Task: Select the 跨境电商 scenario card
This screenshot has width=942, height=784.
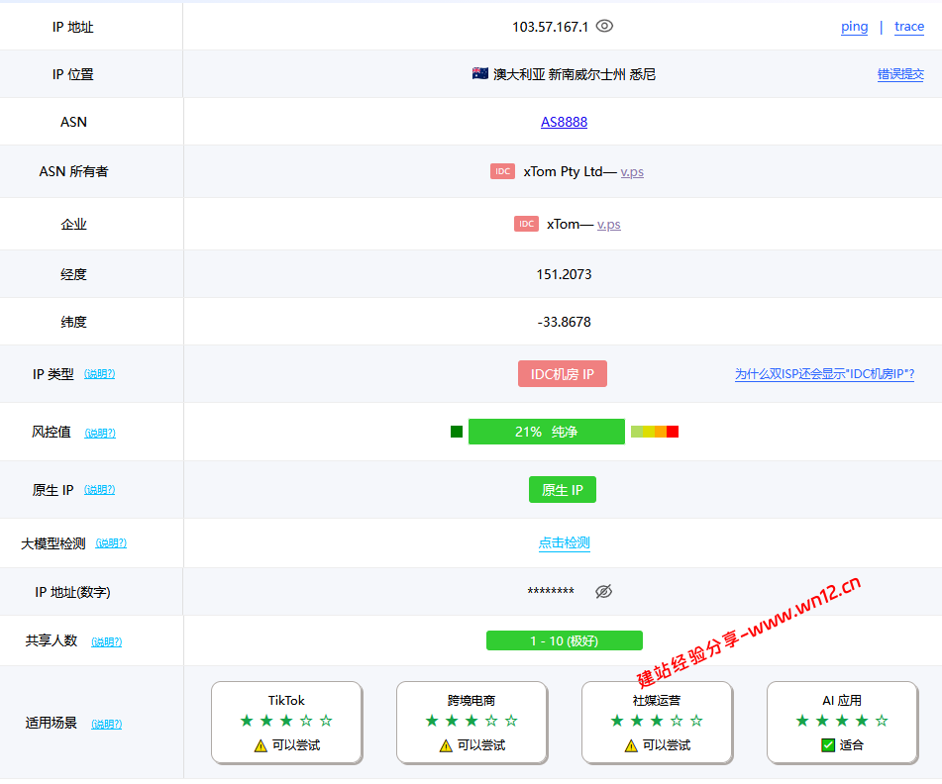Action: click(x=471, y=723)
